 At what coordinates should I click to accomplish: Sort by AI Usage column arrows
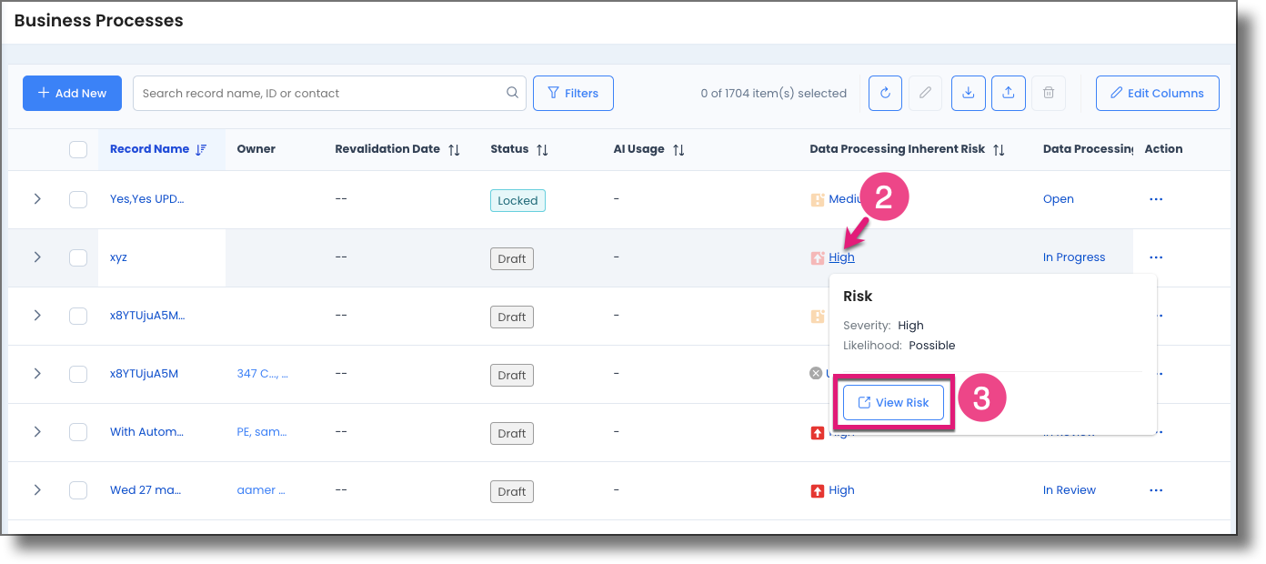pos(678,149)
